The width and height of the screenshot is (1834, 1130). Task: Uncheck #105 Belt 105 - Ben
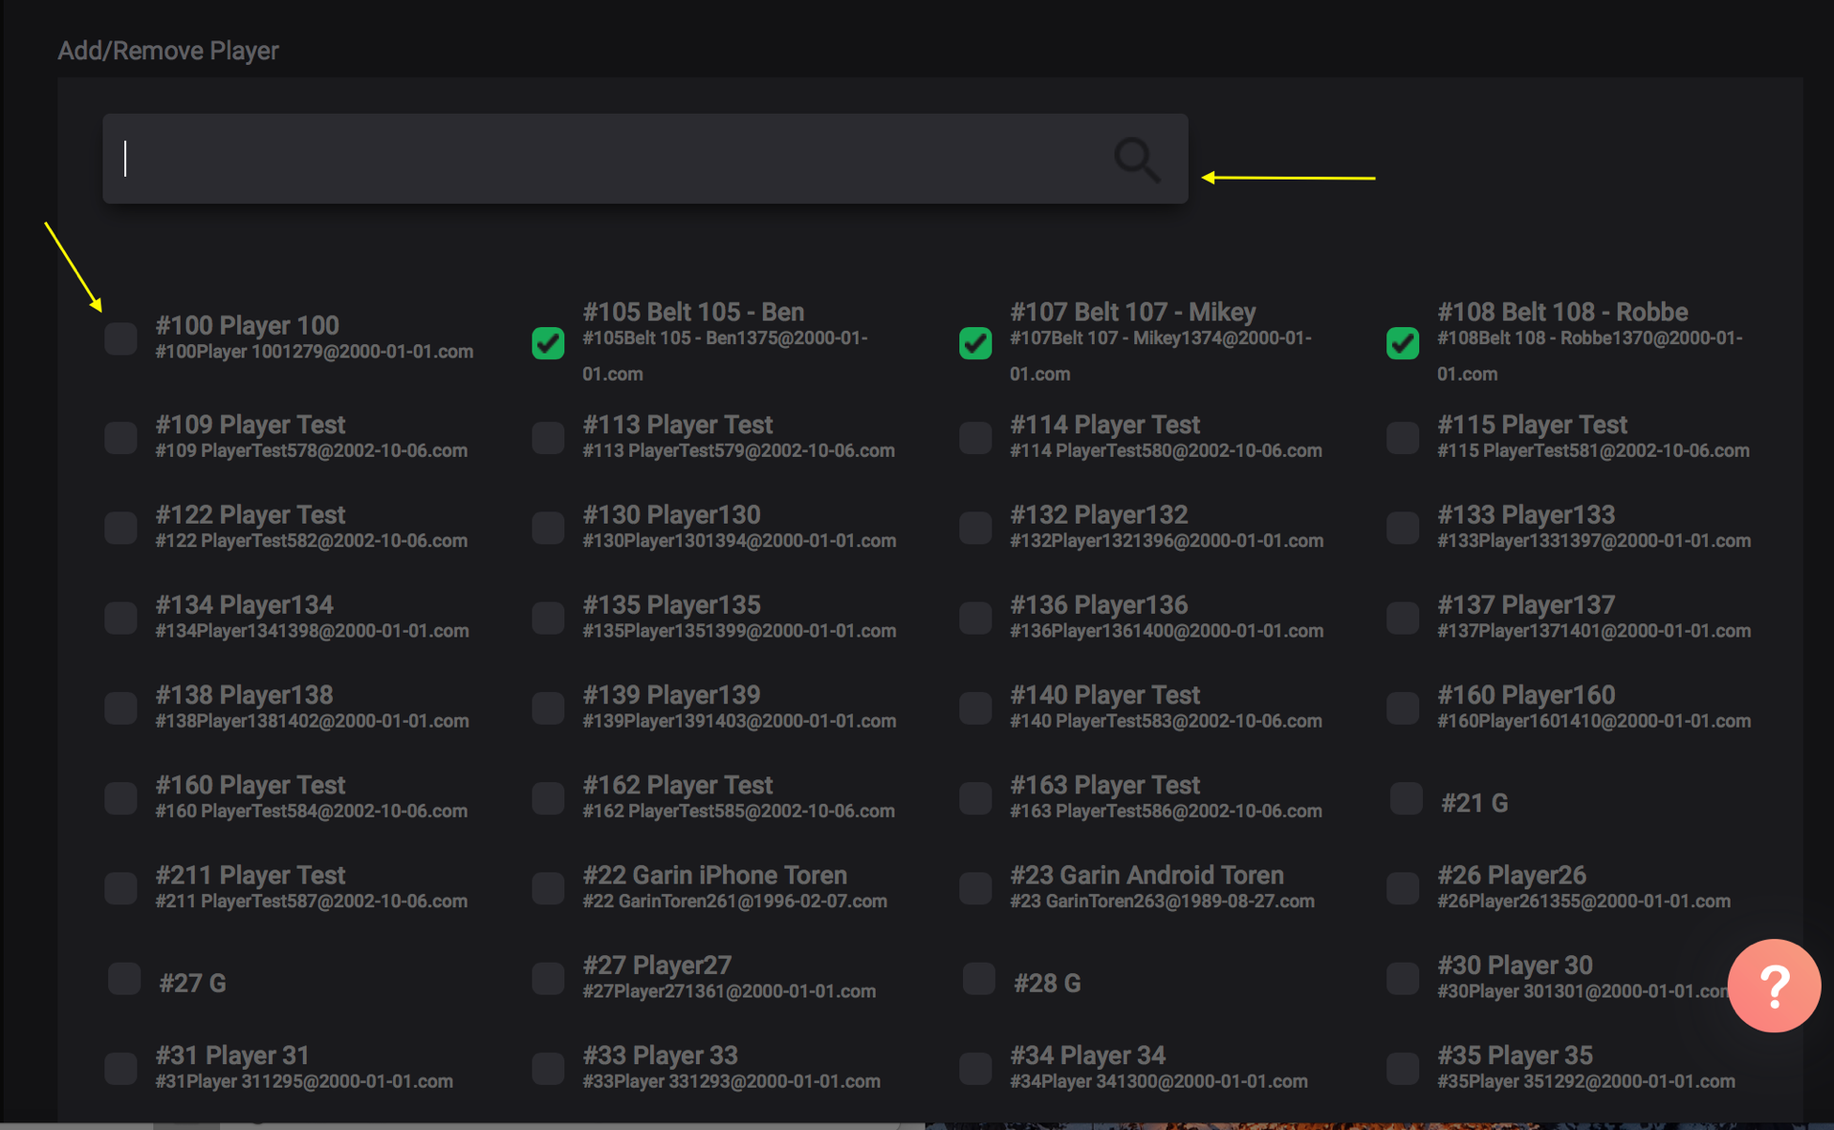[548, 343]
